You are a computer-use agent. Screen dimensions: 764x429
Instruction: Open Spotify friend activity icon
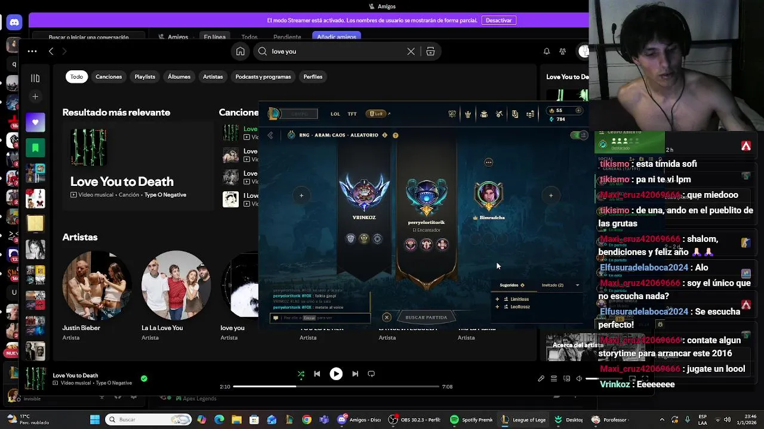(562, 51)
